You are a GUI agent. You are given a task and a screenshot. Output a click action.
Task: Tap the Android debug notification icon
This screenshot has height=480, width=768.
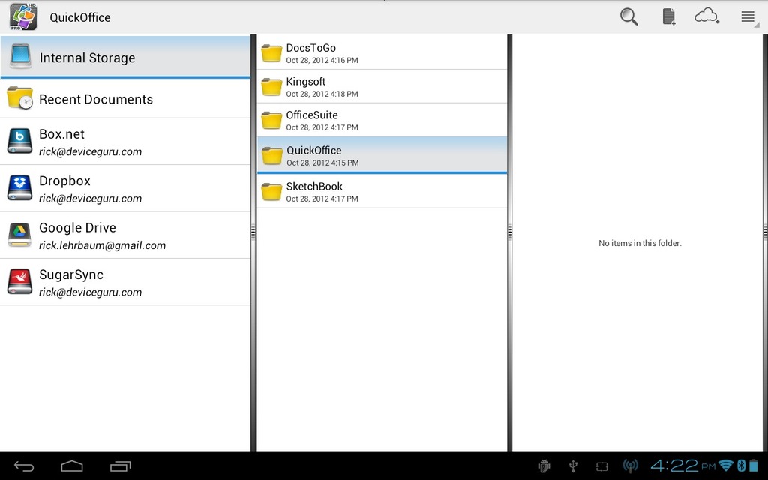pyautogui.click(x=544, y=466)
